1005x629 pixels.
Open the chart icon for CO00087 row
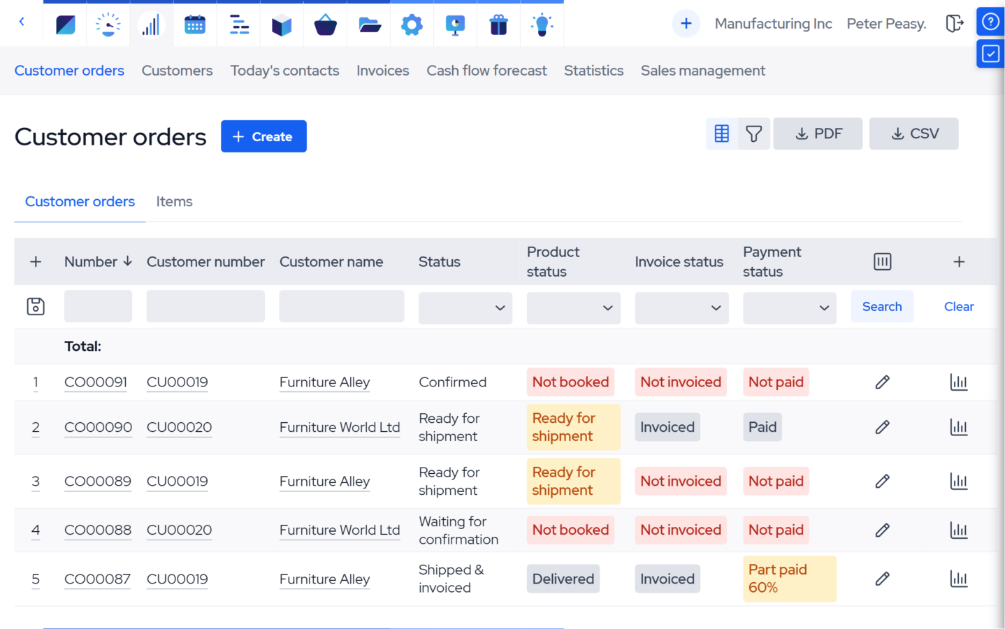click(x=959, y=579)
